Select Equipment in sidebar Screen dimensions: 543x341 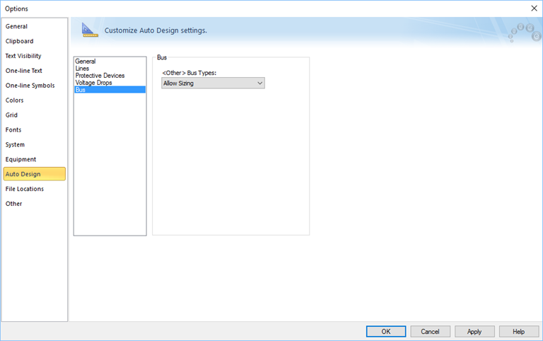pyautogui.click(x=21, y=160)
